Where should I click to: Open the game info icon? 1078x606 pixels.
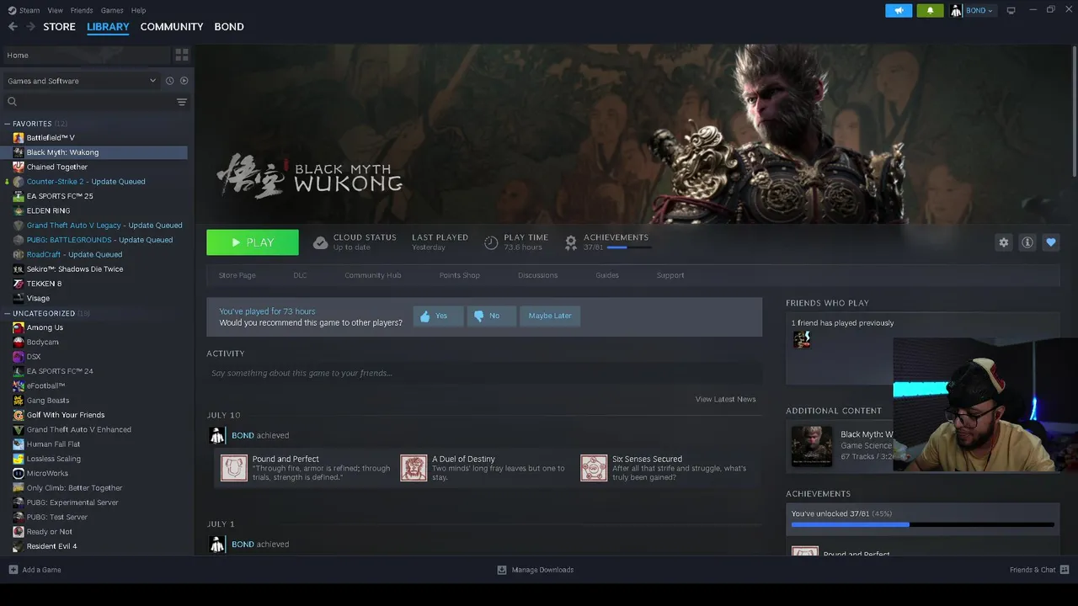pyautogui.click(x=1027, y=242)
